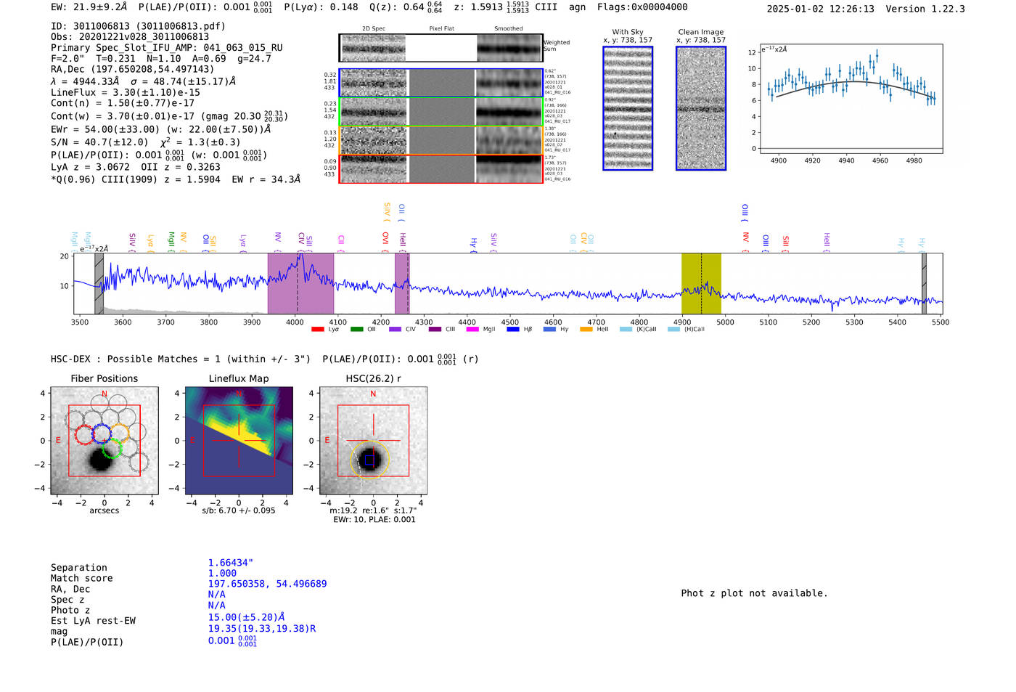The height and width of the screenshot is (692, 1016).
Task: Click the Flags:0x00004000 header text
Action: tap(642, 7)
